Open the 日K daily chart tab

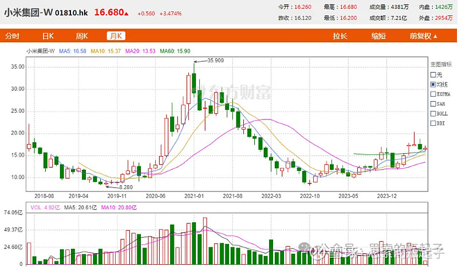[48, 36]
